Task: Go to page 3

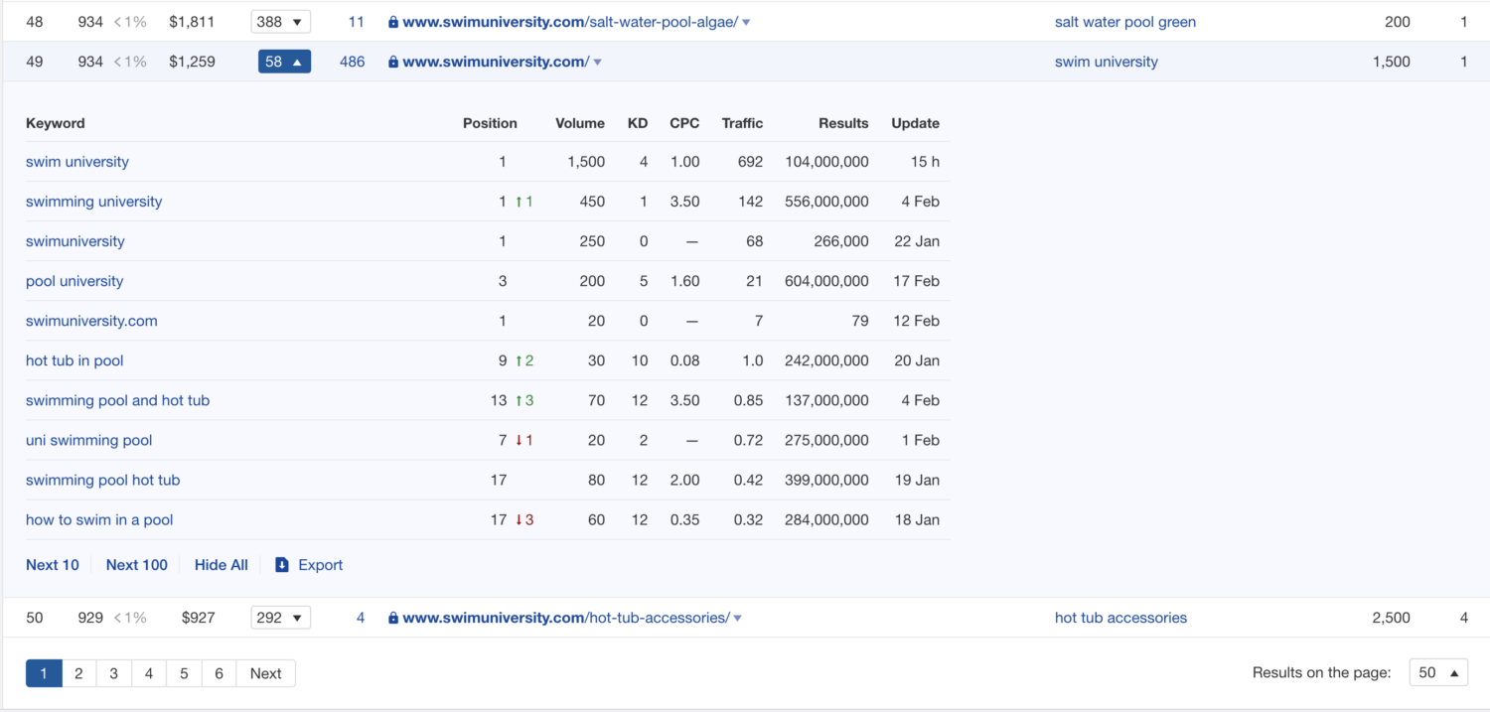Action: (x=113, y=673)
